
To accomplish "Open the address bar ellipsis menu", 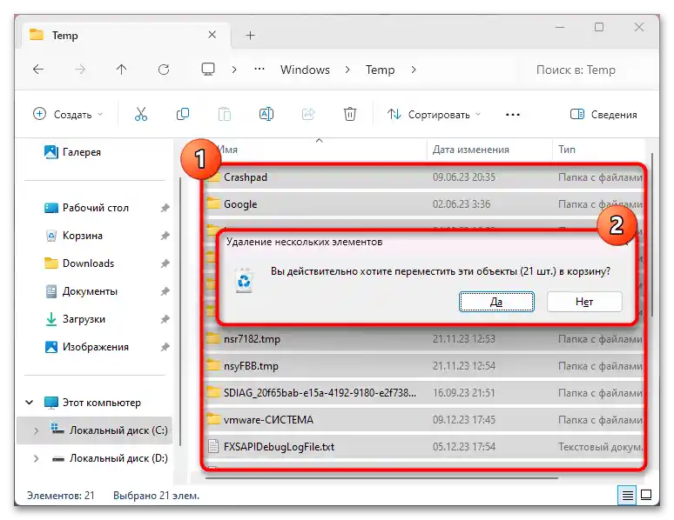I will point(259,70).
